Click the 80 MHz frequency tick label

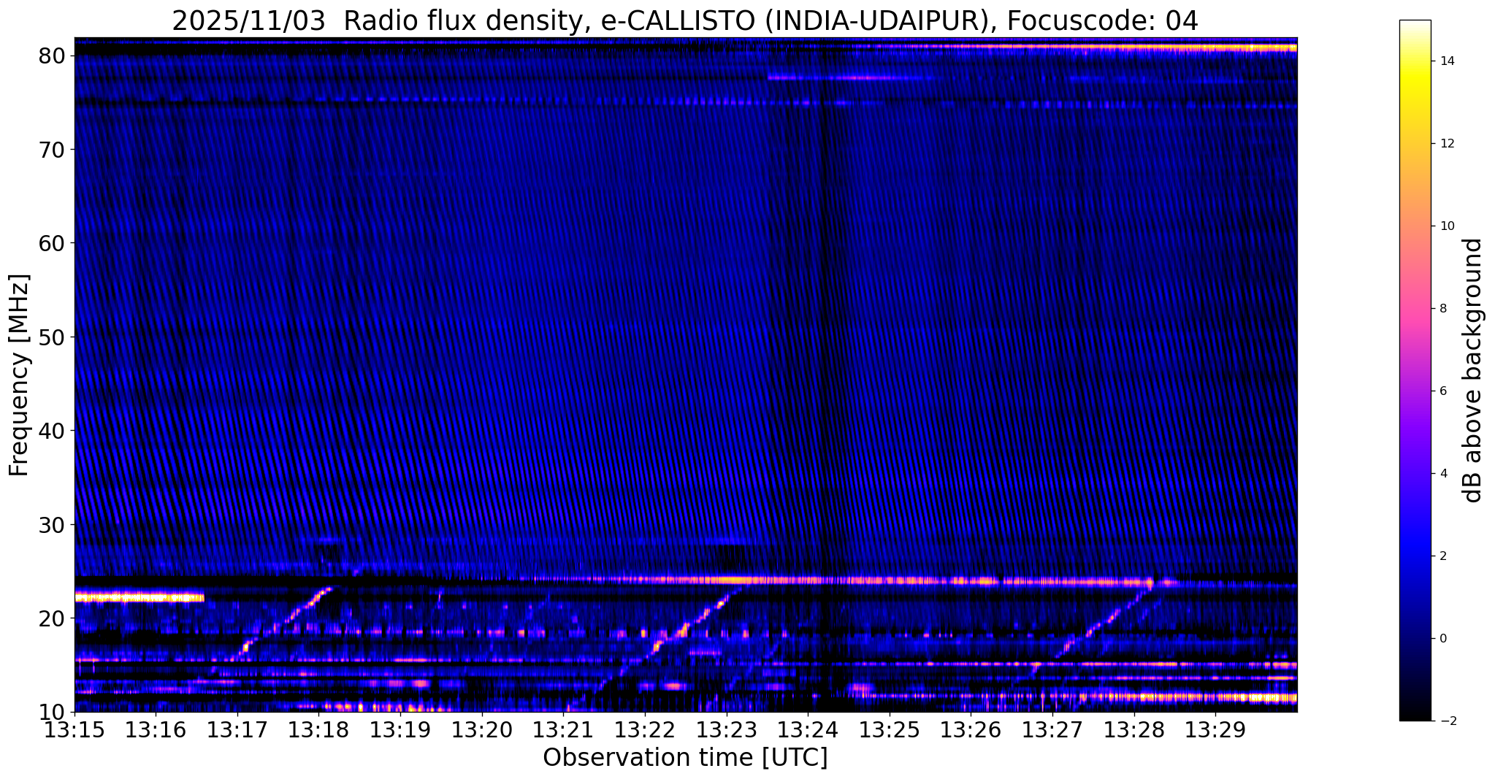(52, 55)
